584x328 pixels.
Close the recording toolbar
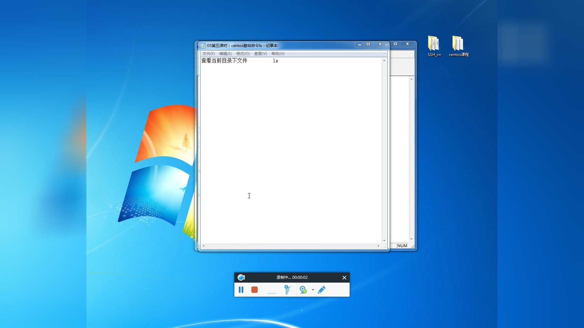pos(344,278)
